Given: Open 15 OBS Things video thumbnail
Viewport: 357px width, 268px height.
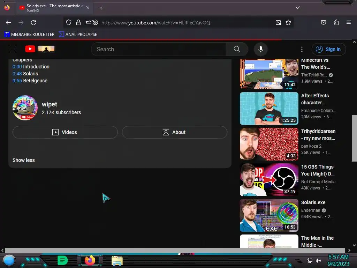Looking at the screenshot, I should coord(269,180).
